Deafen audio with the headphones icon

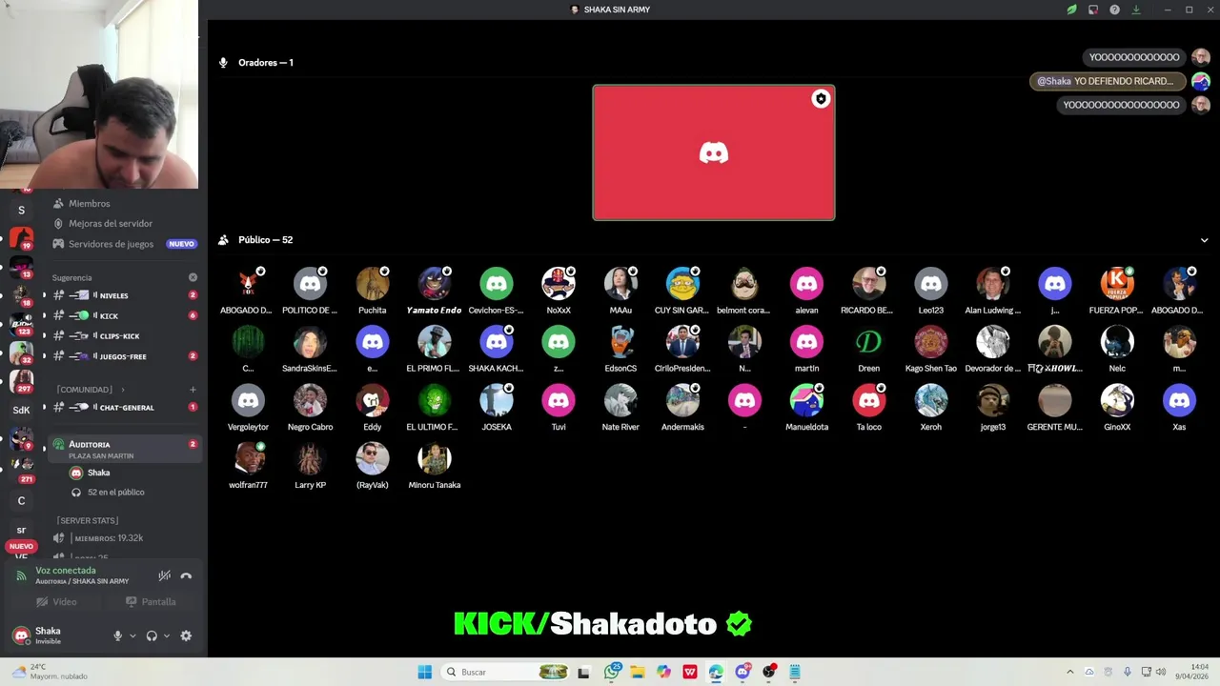click(152, 636)
